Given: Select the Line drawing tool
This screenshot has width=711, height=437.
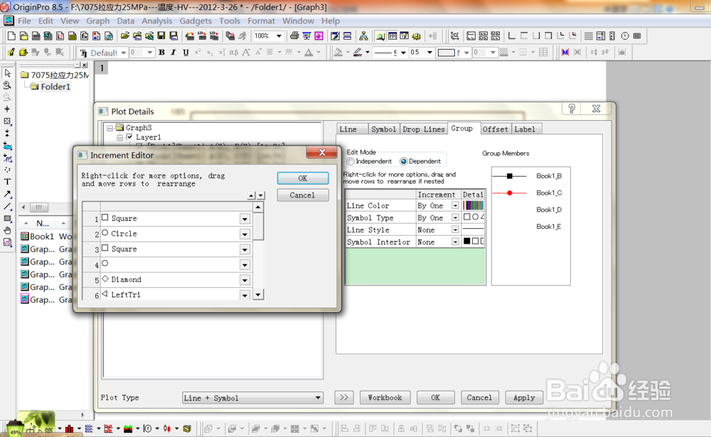Looking at the screenshot, I should (7, 206).
